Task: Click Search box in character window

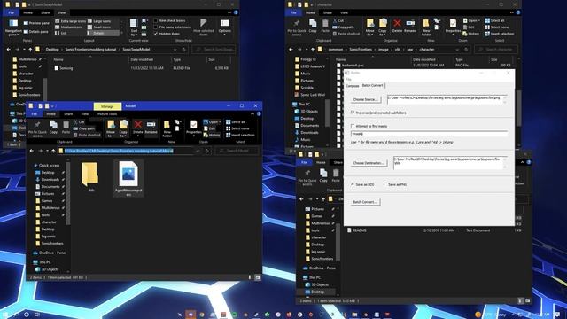Action: pos(496,50)
